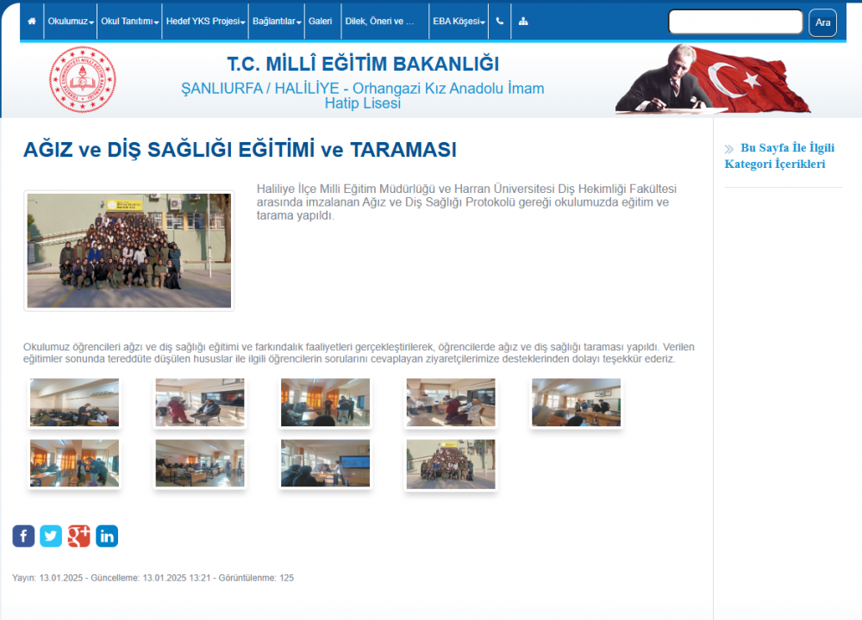Click into the search text field

[735, 22]
